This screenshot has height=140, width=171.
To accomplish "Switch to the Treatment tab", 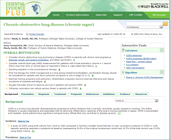I will point(60,94).
